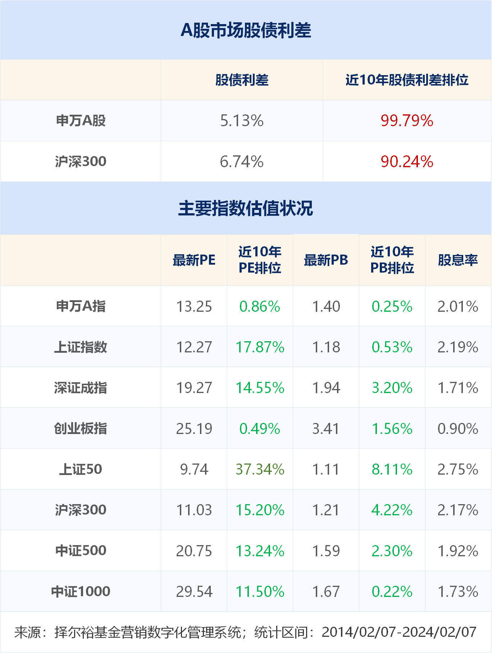
Task: Click the 最新PB column header
Action: point(326,260)
